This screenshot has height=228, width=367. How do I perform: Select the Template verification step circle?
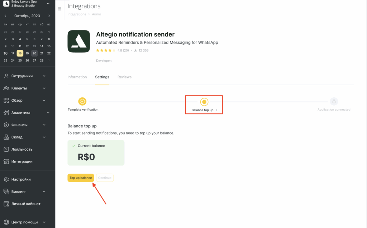point(82,102)
